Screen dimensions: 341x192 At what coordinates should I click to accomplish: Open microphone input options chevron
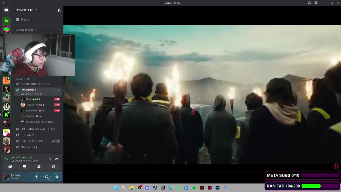coord(41,177)
